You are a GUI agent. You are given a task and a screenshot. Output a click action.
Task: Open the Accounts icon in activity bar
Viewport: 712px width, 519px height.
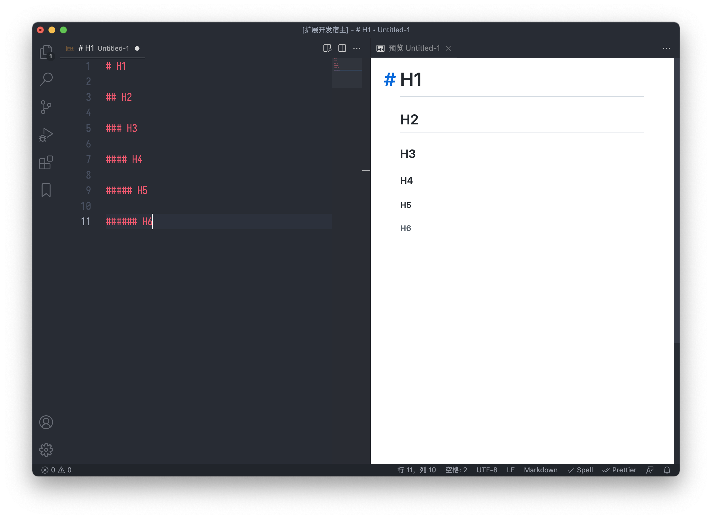(x=46, y=422)
